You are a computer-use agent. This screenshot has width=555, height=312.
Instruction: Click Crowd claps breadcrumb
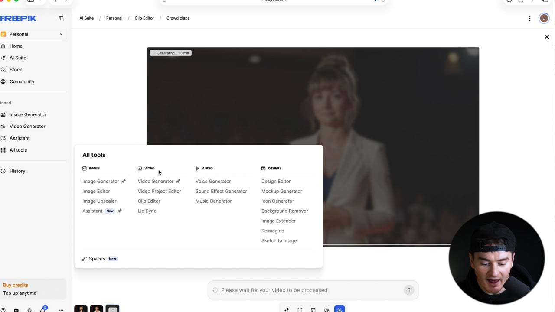[x=178, y=18]
